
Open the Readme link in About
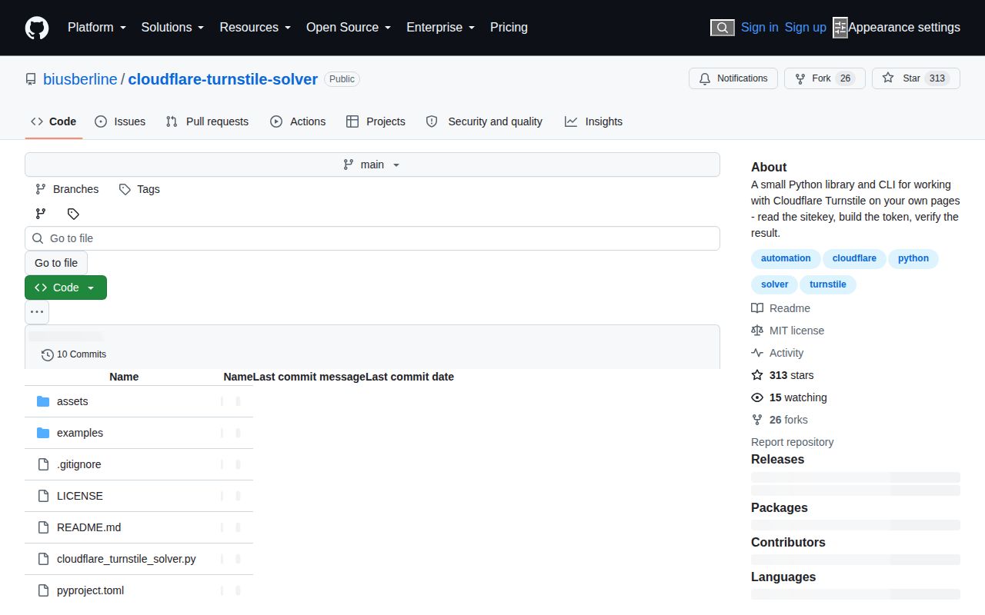(781, 308)
